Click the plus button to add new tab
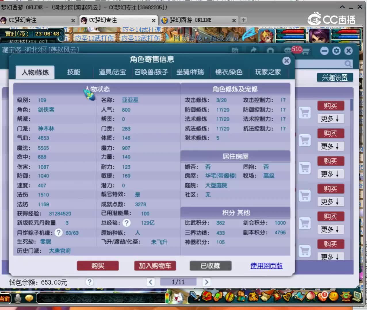367x310 pixels. pyautogui.click(x=243, y=20)
